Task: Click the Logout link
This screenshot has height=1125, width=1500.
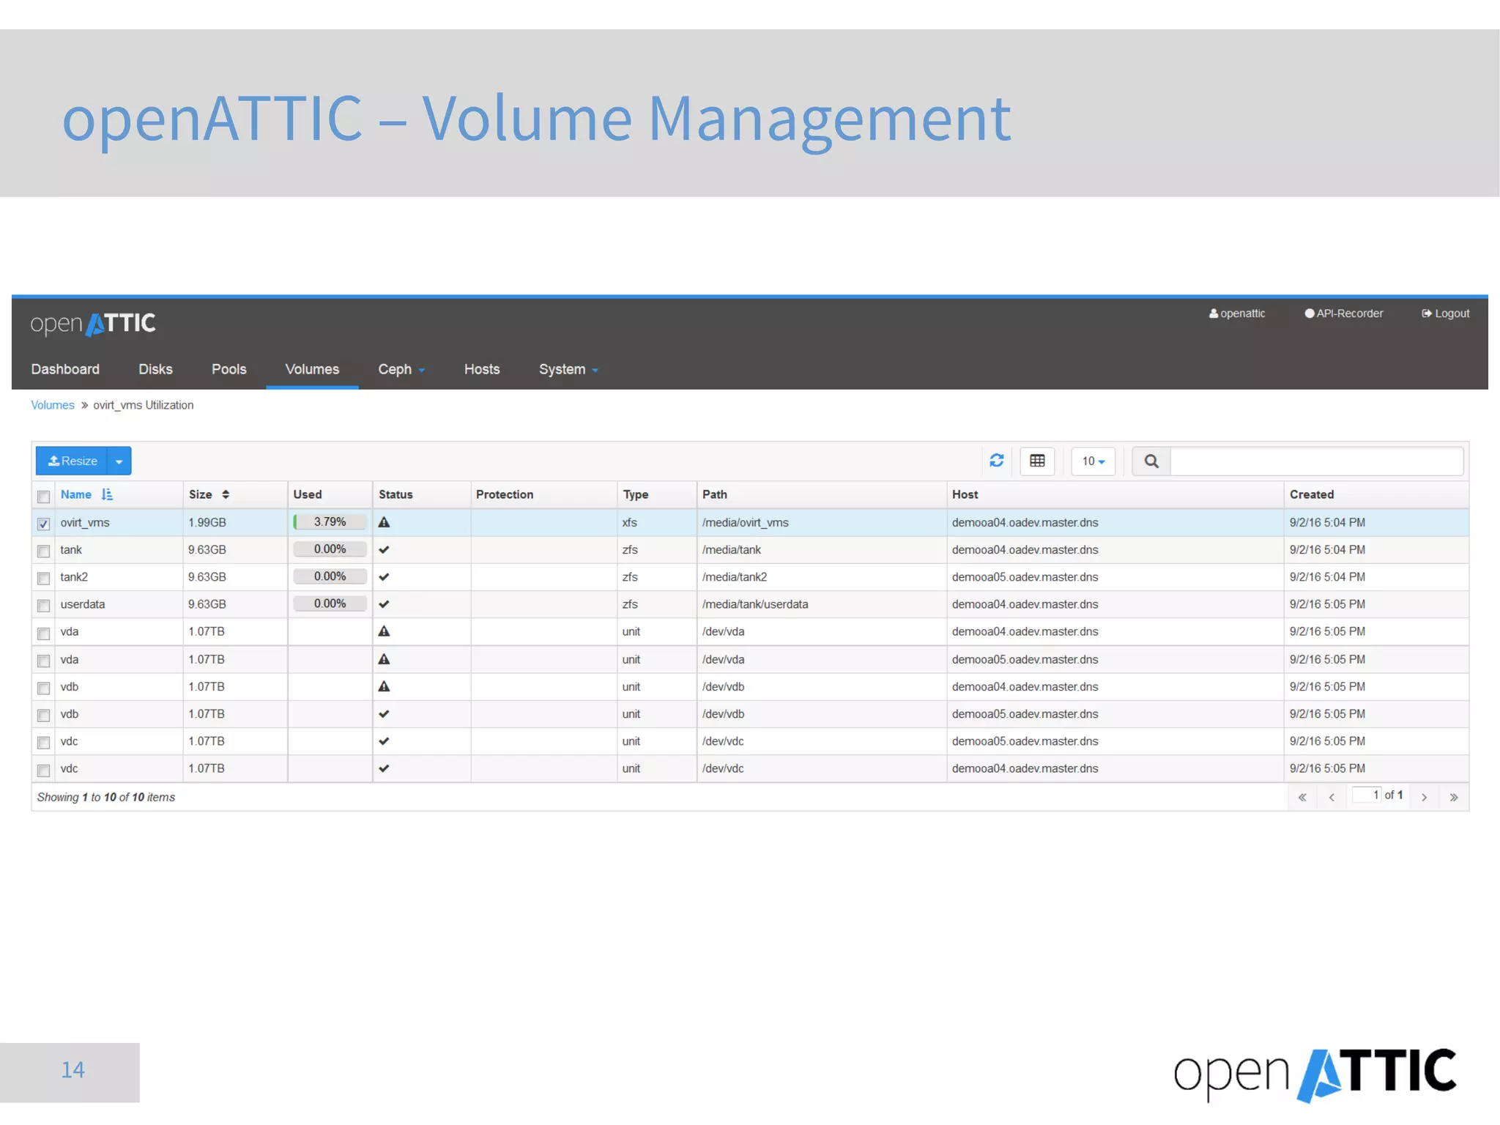Action: pos(1446,313)
